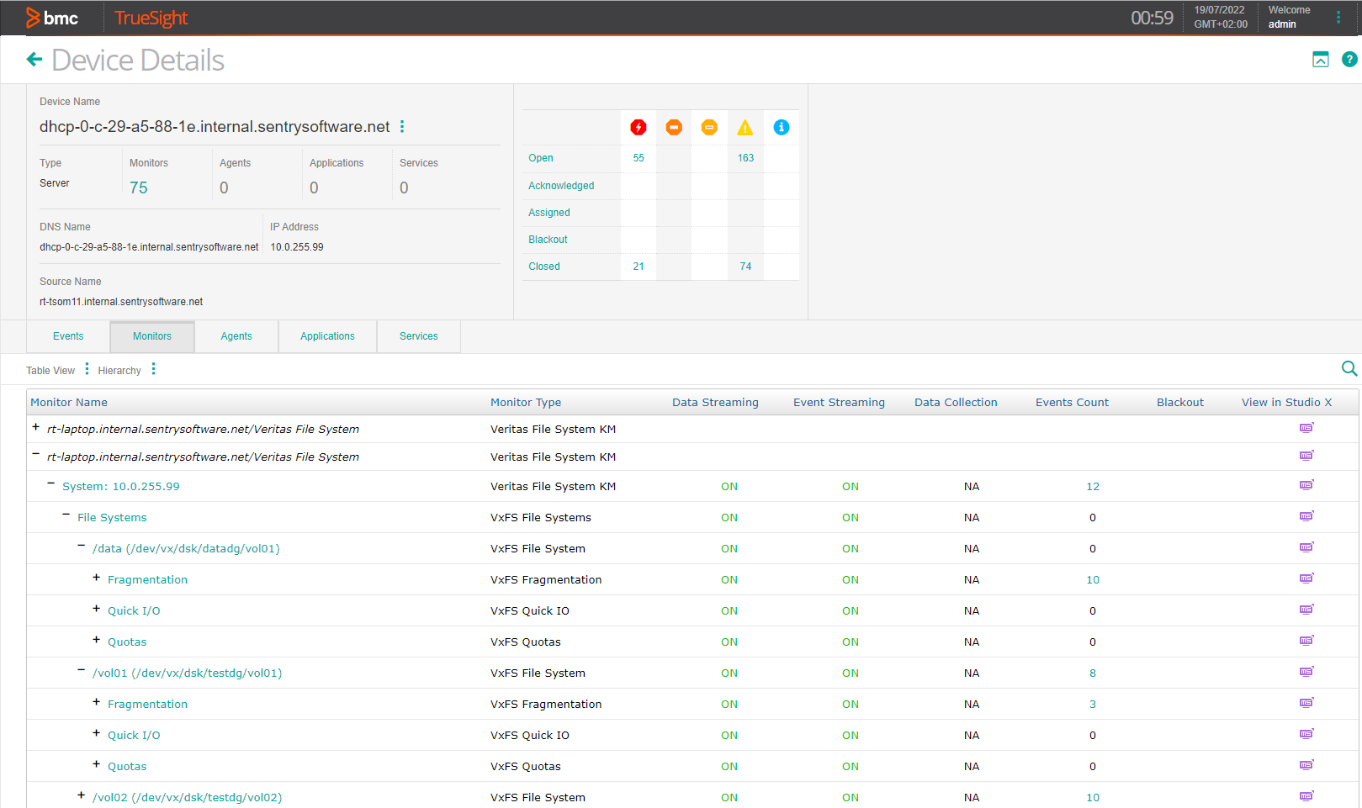This screenshot has height=808, width=1362.
Task: Collapse the System: 10.0.255.99 node
Action: [51, 483]
